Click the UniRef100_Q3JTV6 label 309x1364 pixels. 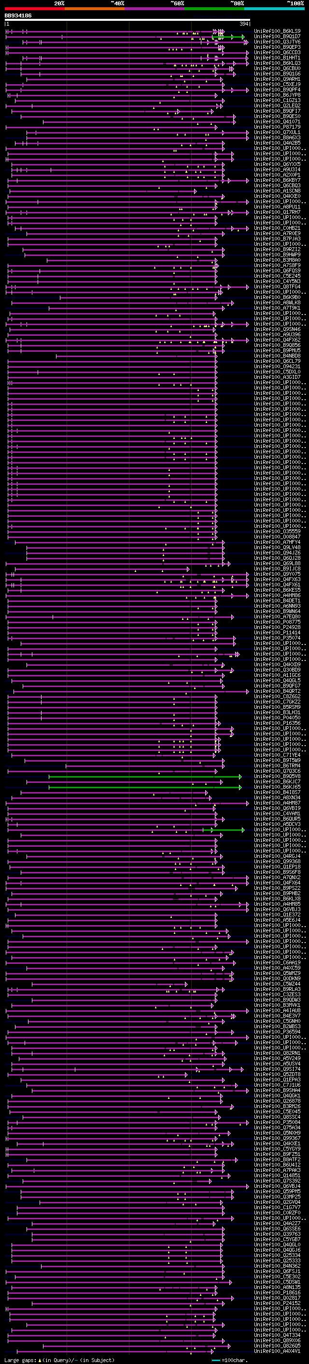point(277,42)
